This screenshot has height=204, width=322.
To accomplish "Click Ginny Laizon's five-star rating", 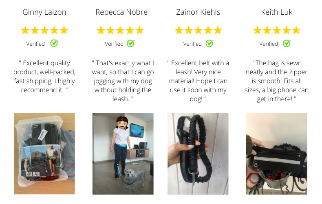I will point(44,30).
